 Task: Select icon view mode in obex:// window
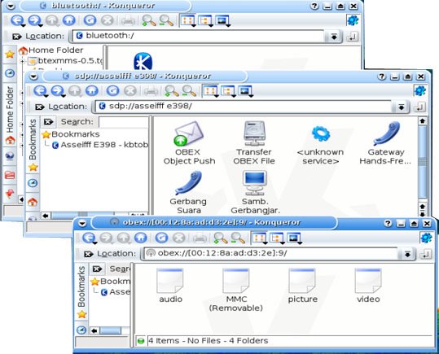tap(260, 238)
